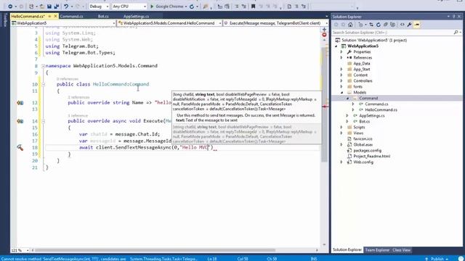Click the Search Solution Explorer input field
Viewport: 465px width, 261px height.
[392, 32]
